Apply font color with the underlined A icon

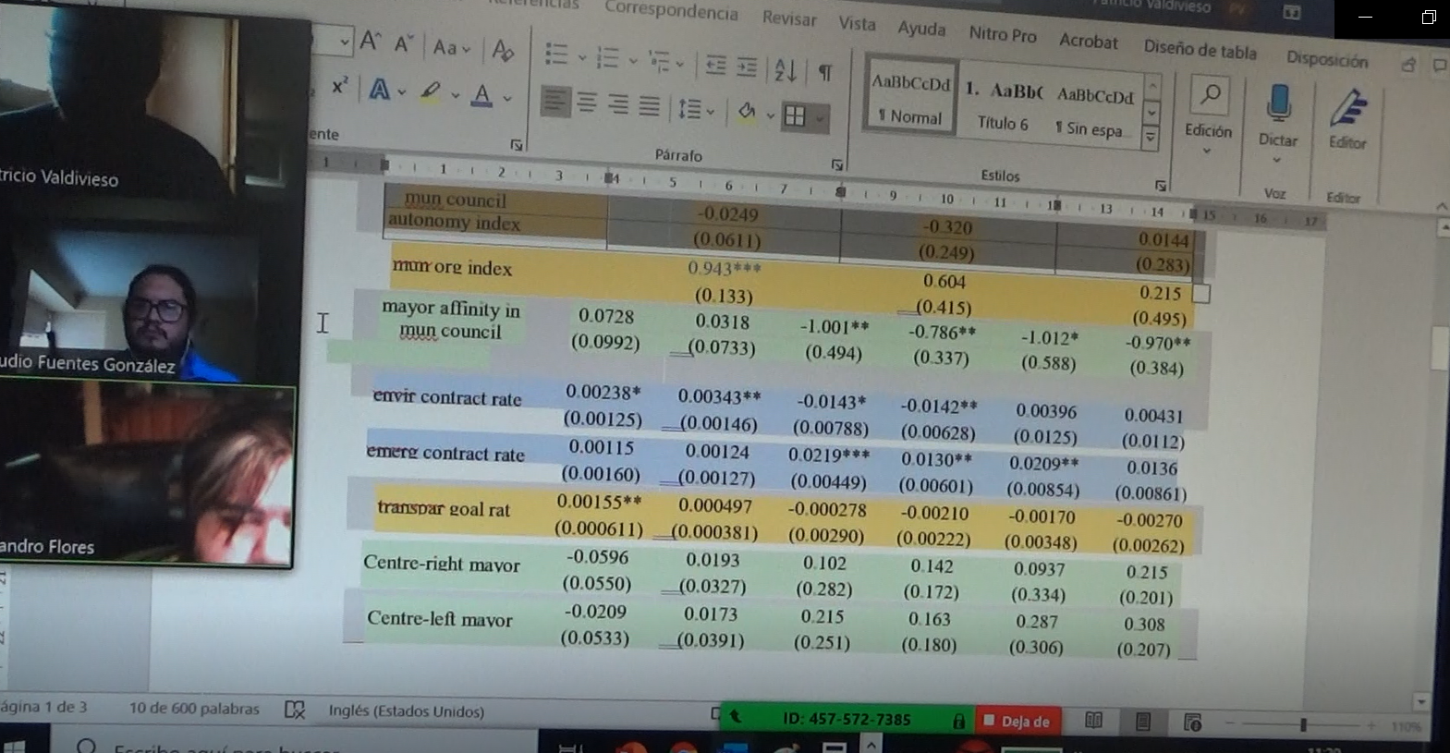(481, 95)
